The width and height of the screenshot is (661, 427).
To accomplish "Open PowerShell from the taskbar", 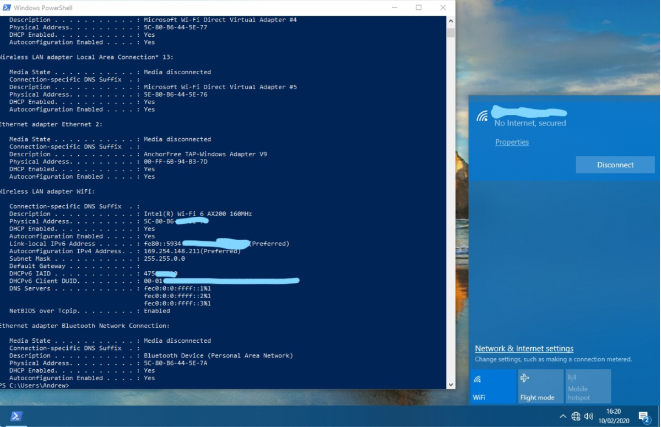I will coord(17,416).
